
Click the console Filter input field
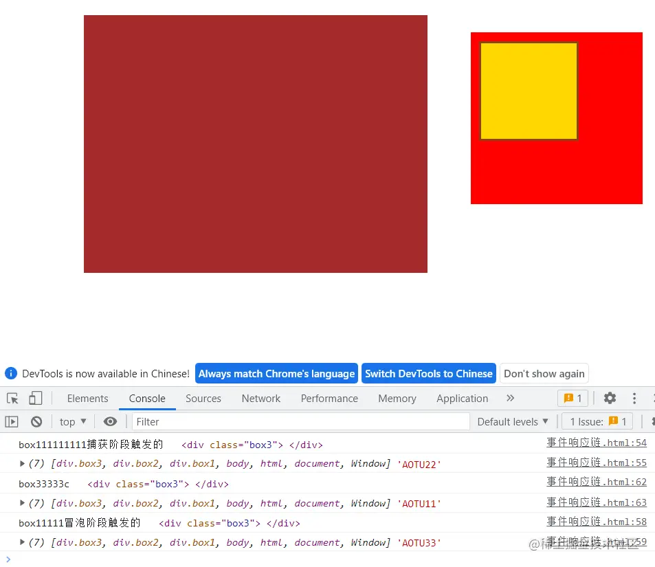tap(301, 422)
